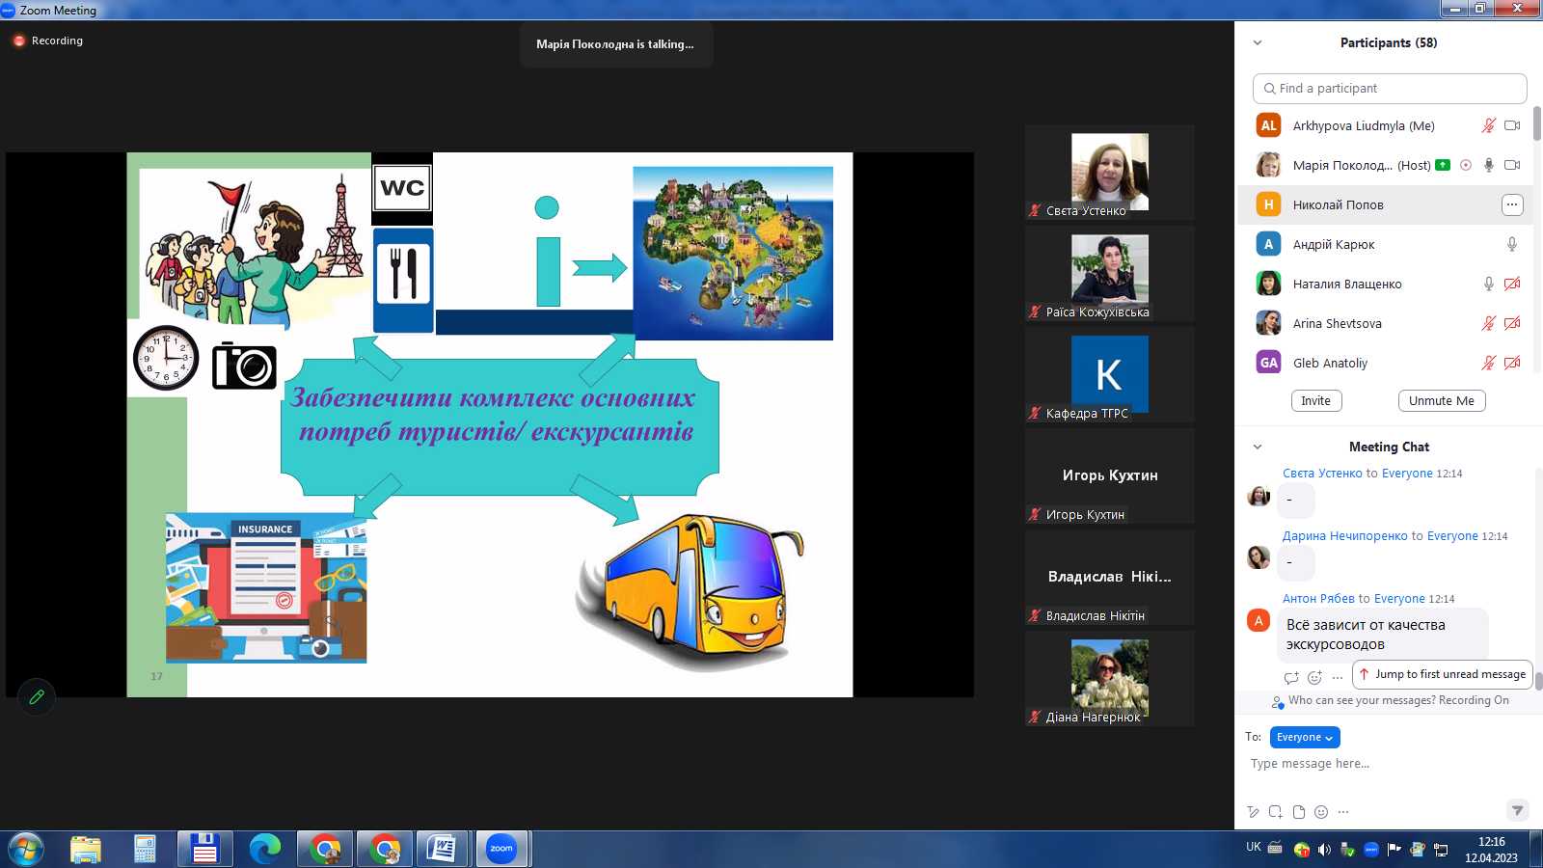Open the emoji picker in chat toolbar

pos(1321,812)
